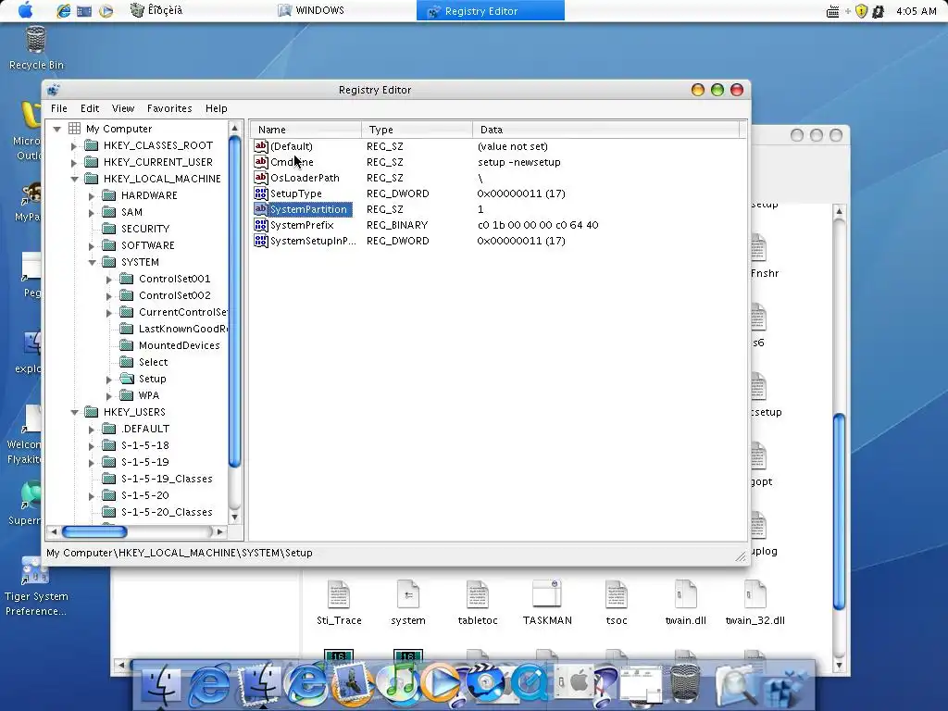This screenshot has height=711, width=948.
Task: Open TASKMAN file in WINDOWS window
Action: (x=547, y=602)
